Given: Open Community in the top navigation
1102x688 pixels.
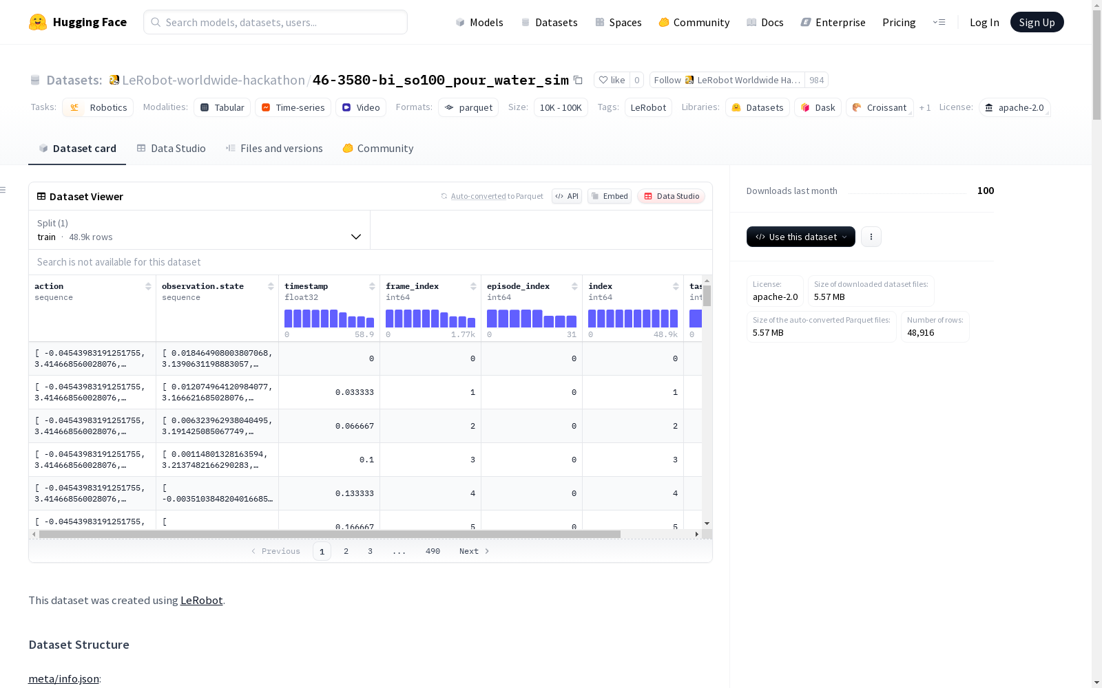Looking at the screenshot, I should click(694, 22).
